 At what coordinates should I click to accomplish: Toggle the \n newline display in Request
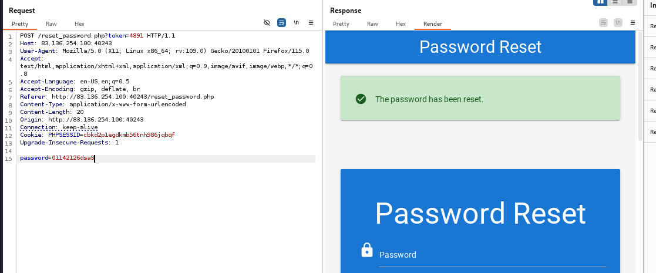coord(297,22)
